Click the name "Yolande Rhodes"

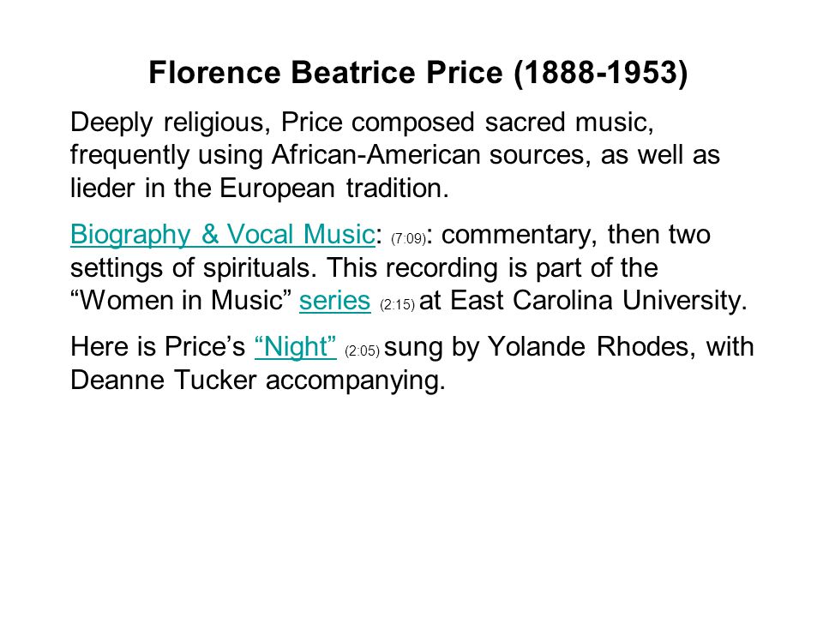coord(588,347)
